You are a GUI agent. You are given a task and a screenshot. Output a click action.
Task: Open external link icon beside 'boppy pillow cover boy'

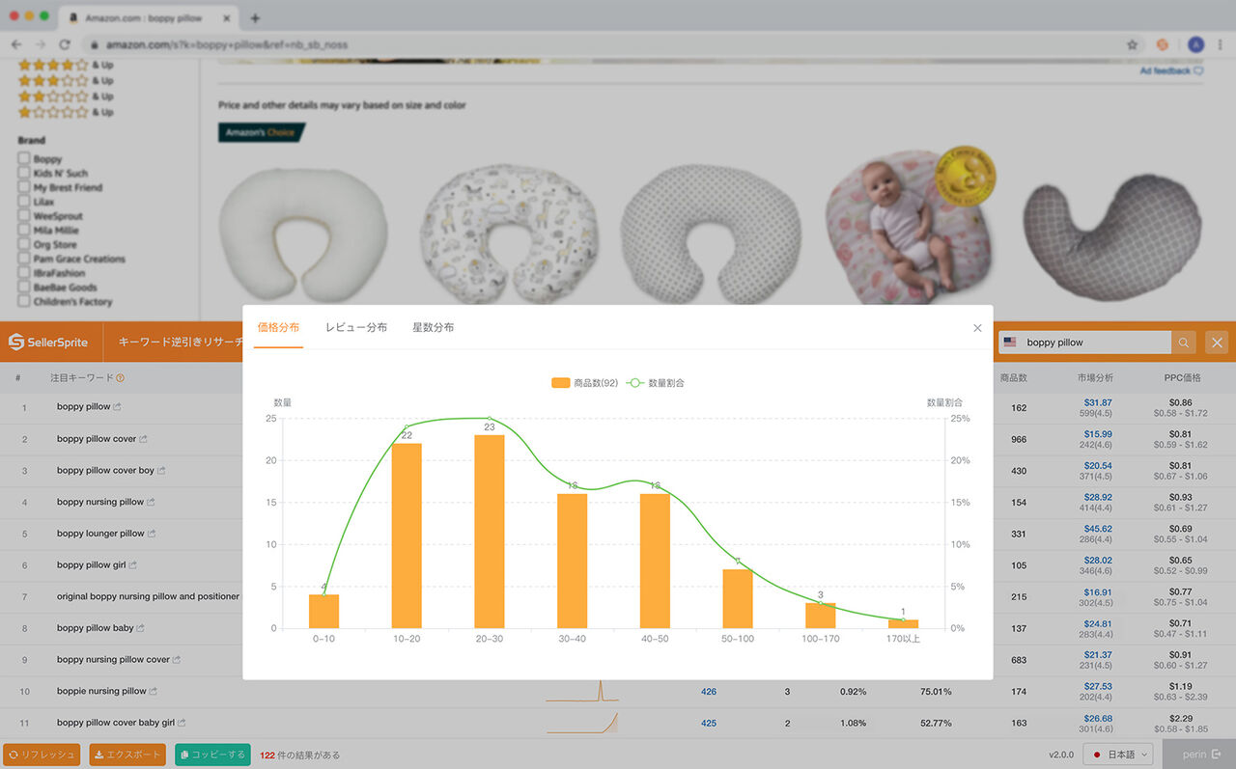(161, 471)
